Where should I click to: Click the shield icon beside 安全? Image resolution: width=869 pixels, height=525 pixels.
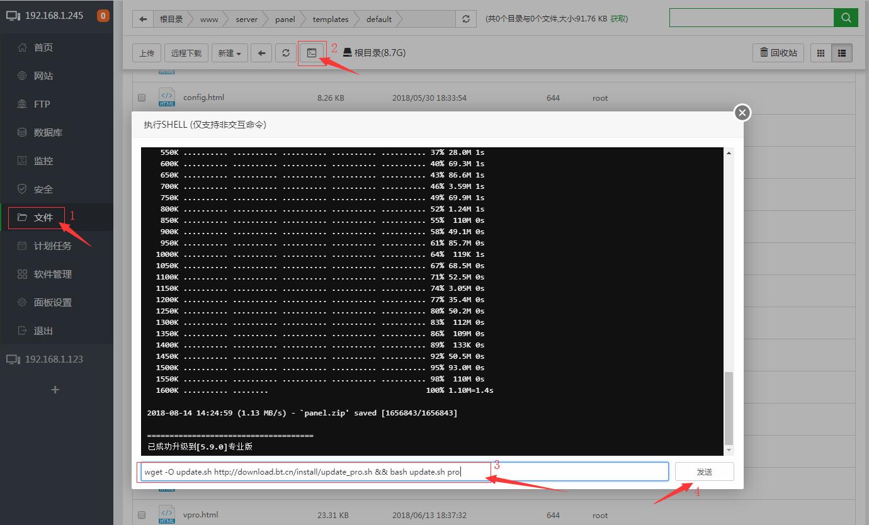point(22,189)
